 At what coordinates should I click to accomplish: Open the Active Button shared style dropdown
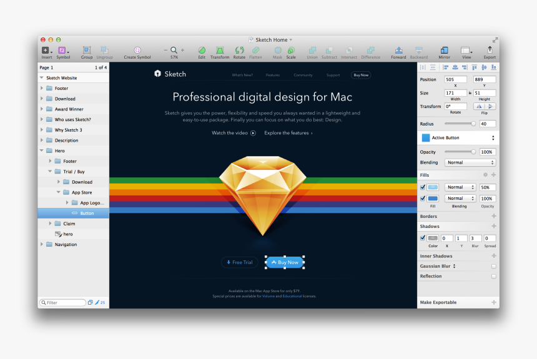pos(458,138)
